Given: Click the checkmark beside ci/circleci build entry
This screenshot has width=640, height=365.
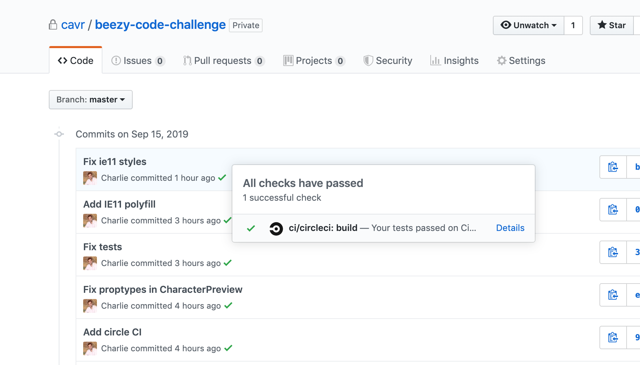Looking at the screenshot, I should tap(251, 228).
